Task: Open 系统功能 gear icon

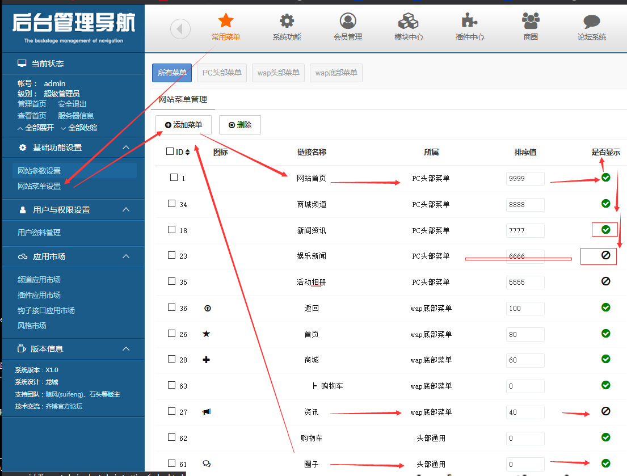Action: 287,22
